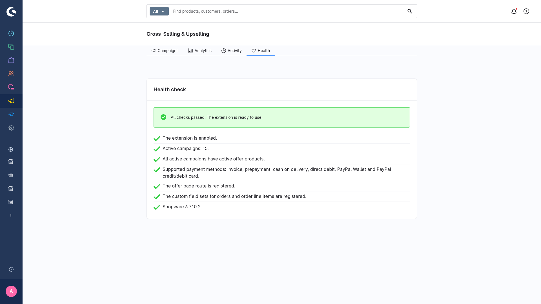Show more sales channels via three dots
Image resolution: width=541 pixels, height=304 pixels.
click(x=11, y=216)
